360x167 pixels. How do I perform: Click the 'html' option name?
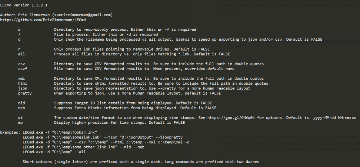pos(23,83)
